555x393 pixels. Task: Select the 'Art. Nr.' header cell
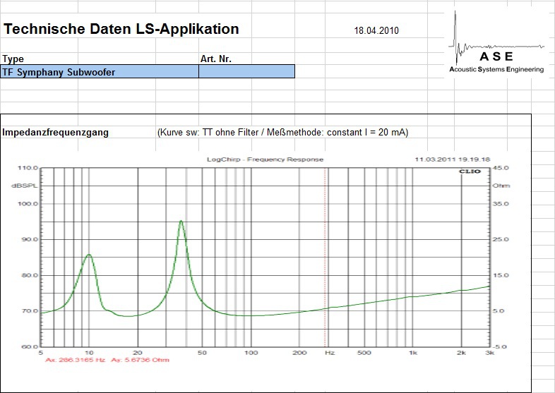tap(216, 59)
